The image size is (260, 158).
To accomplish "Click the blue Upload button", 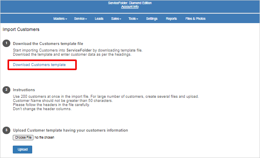I will 22,149.
